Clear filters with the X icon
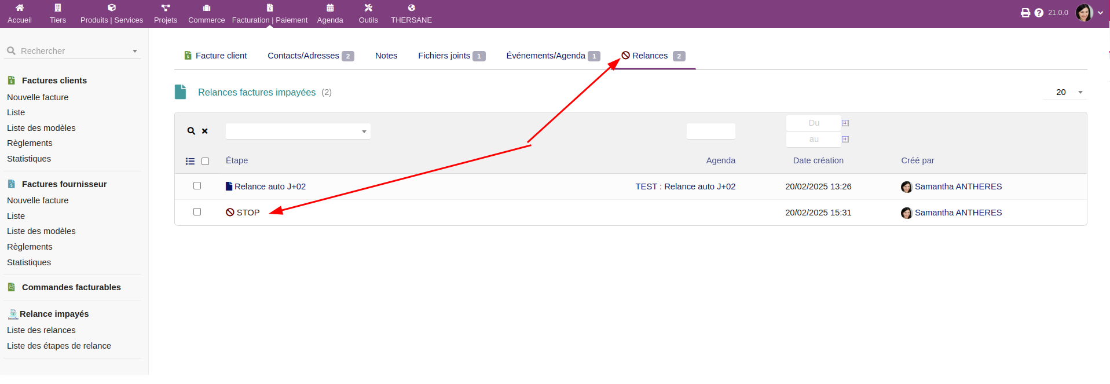This screenshot has width=1110, height=384. pos(205,131)
